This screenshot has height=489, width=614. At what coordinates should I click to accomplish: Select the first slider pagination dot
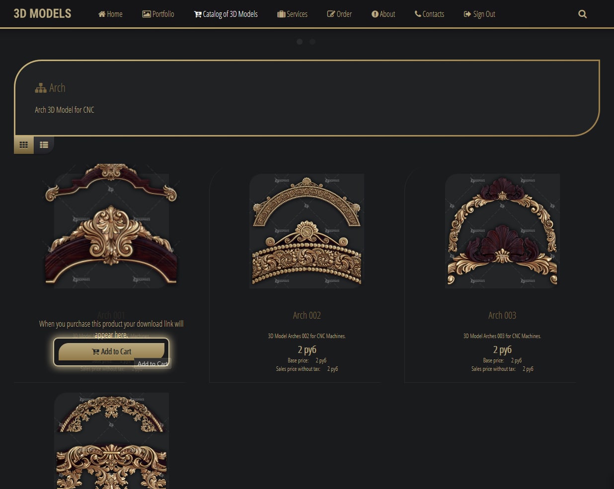(300, 42)
